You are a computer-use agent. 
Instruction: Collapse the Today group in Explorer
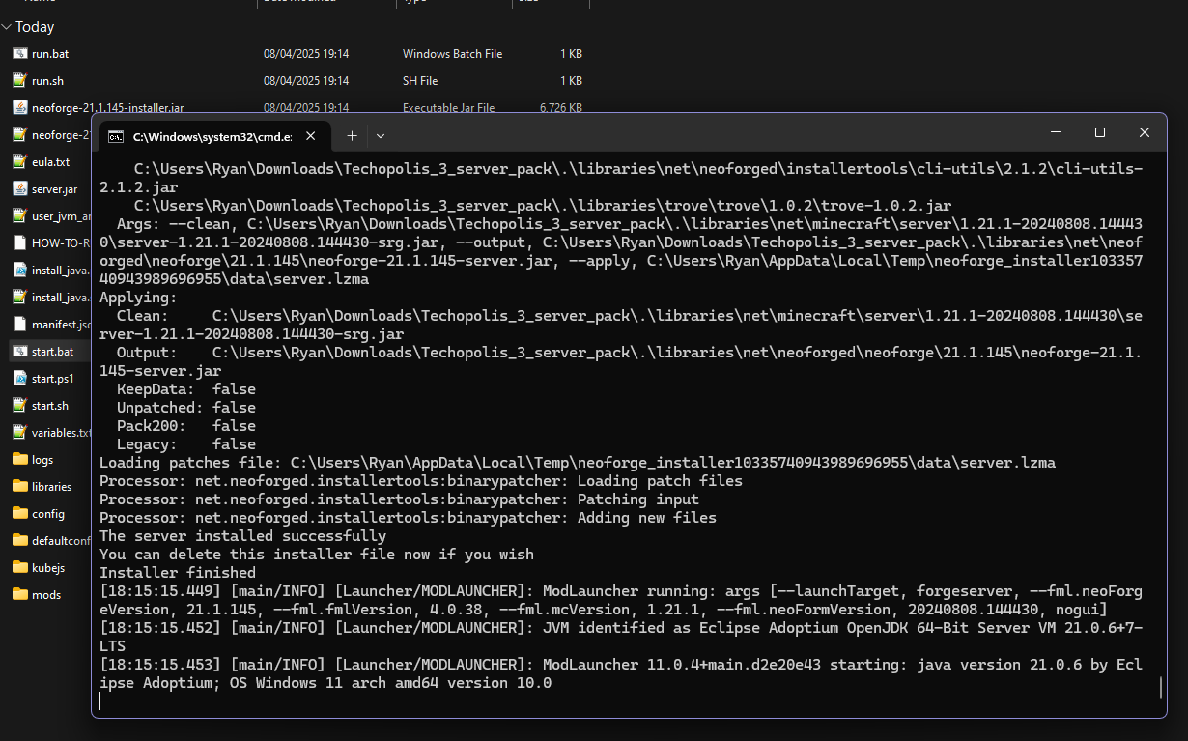coord(7,27)
